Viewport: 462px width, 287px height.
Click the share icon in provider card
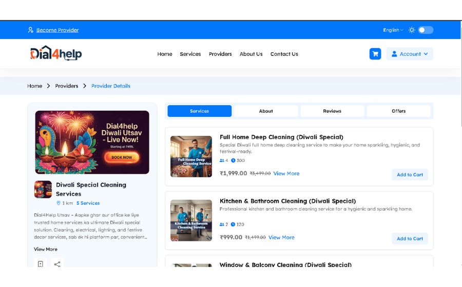(57, 264)
